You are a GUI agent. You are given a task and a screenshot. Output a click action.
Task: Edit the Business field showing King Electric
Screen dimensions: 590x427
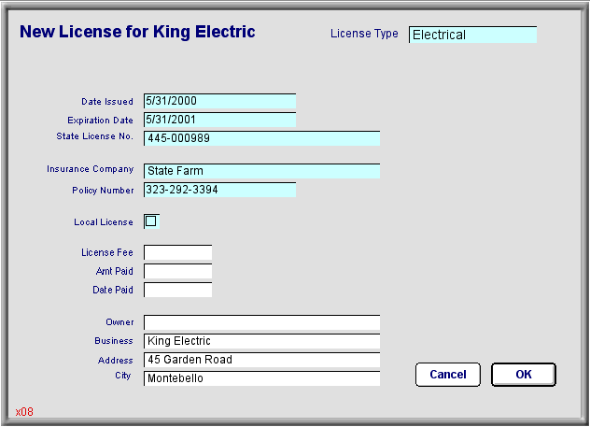(x=261, y=341)
